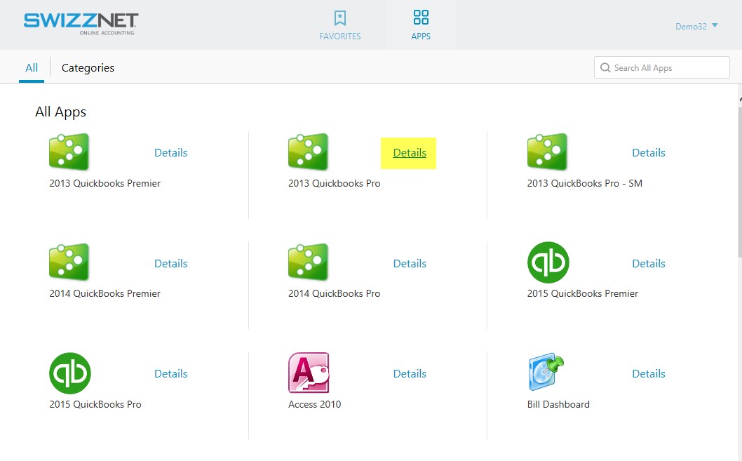View Details for Bill Dashboard

649,374
